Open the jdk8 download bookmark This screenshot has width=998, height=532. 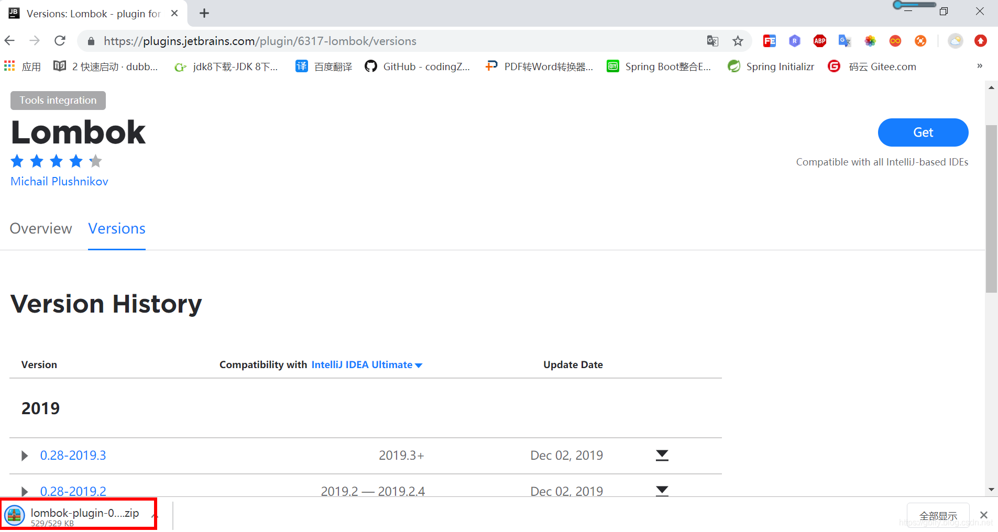point(226,66)
